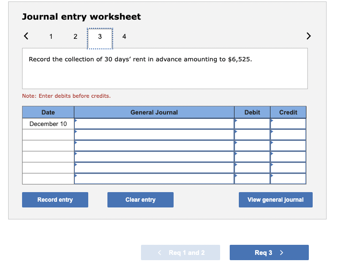Click the Journal entry worksheet heading
Screen dimensions: 352x275
coord(81,17)
